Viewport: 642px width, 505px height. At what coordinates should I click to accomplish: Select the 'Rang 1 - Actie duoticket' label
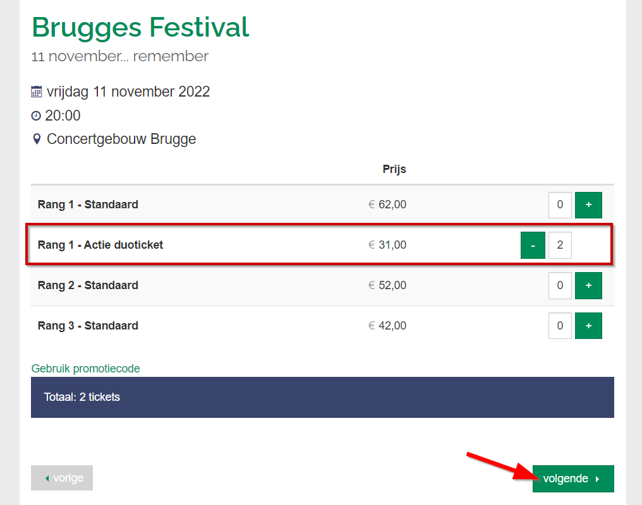(x=100, y=245)
